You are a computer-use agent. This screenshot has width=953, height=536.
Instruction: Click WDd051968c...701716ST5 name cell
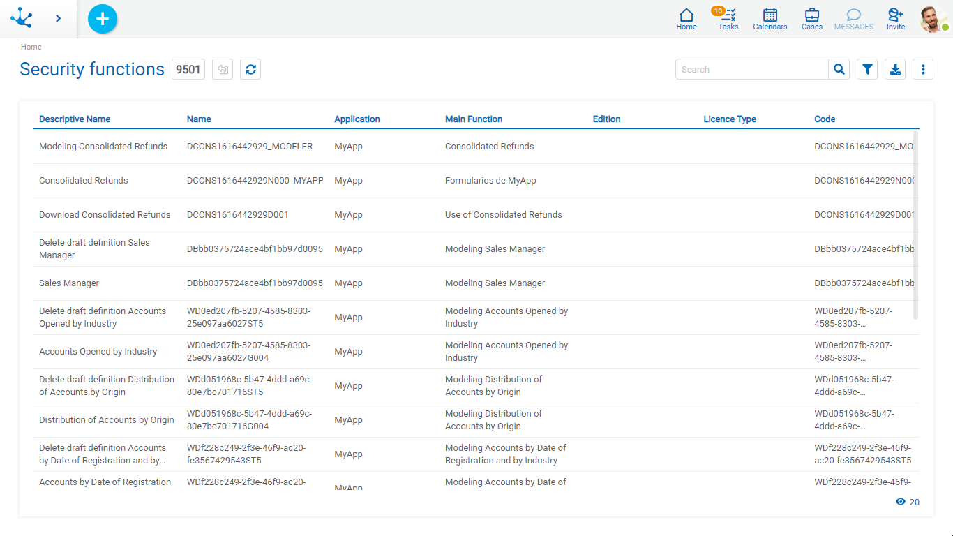[x=249, y=386]
